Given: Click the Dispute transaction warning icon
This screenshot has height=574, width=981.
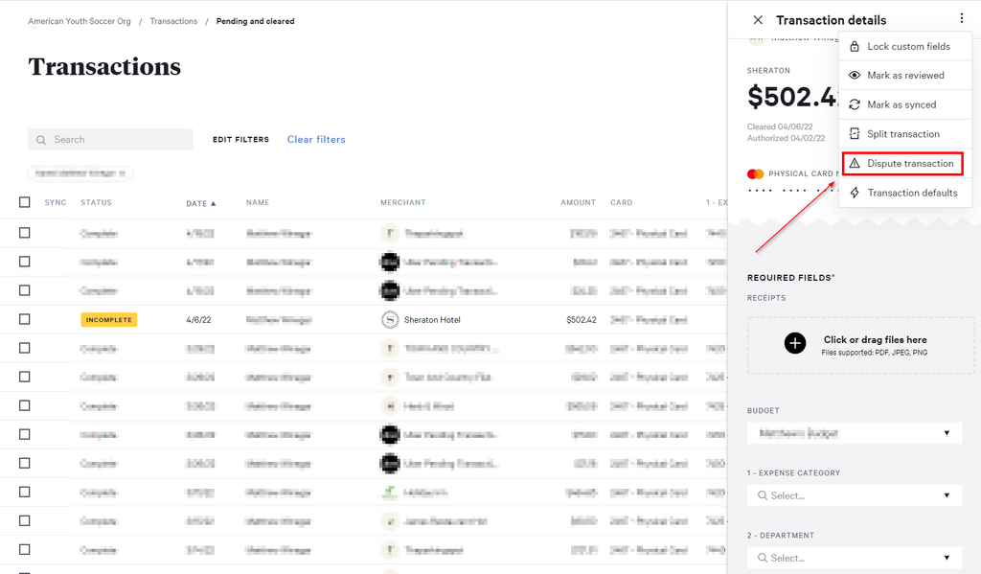Looking at the screenshot, I should point(855,164).
